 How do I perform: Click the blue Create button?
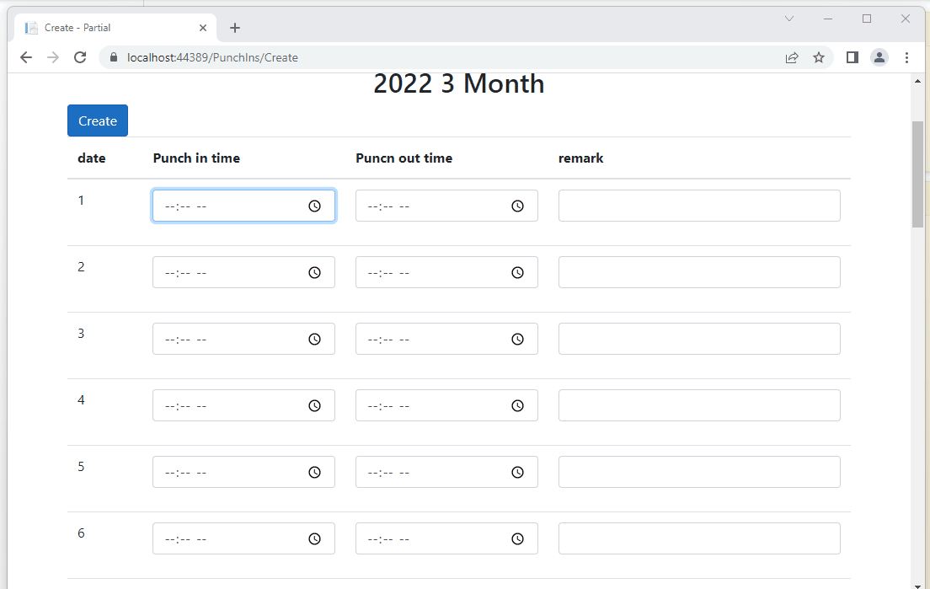(x=97, y=120)
